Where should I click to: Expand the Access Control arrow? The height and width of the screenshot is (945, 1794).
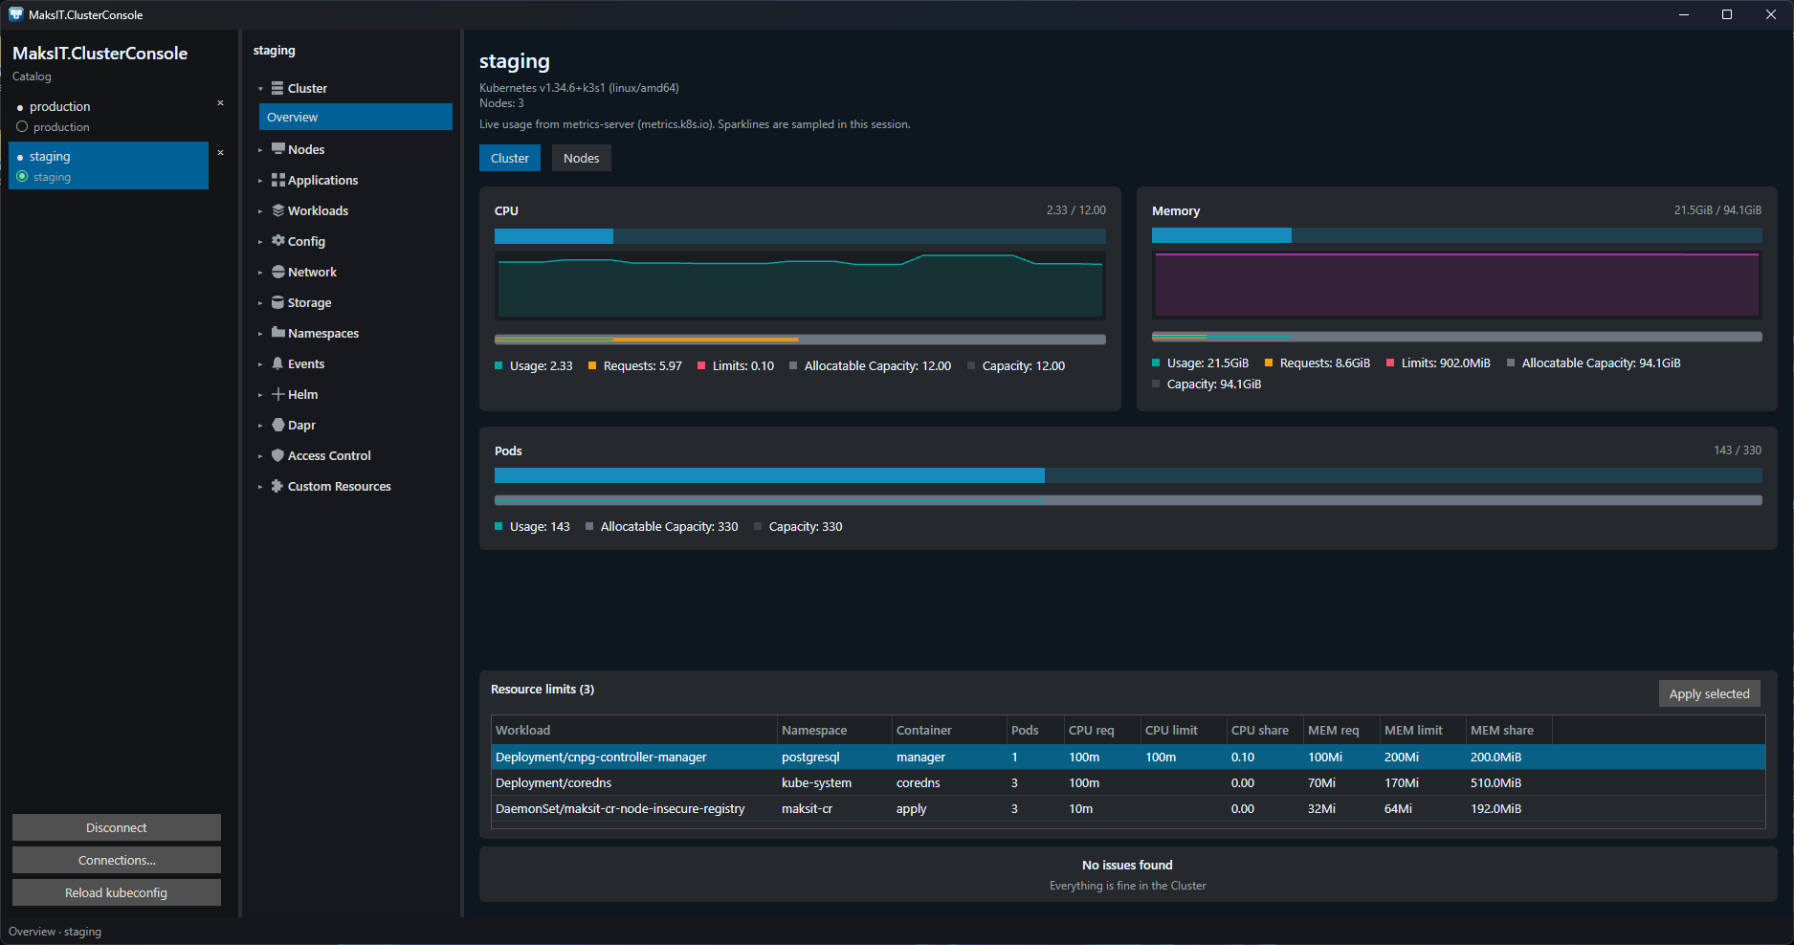260,456
